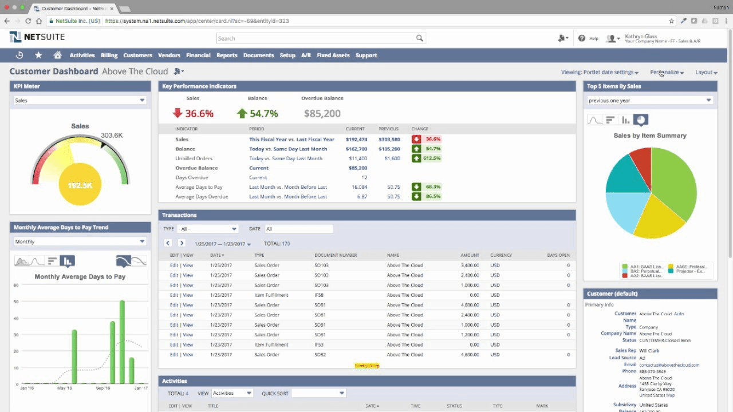Sort transactions by Amount column header
The image size is (733, 412).
point(470,255)
